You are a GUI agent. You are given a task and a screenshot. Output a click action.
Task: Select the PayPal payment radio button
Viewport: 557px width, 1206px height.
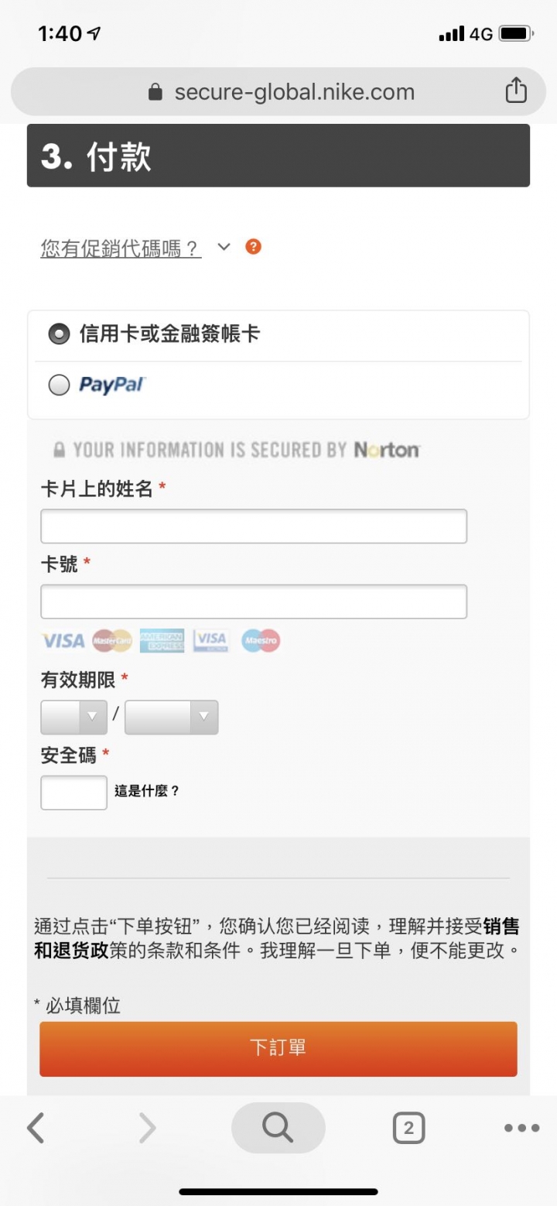59,385
